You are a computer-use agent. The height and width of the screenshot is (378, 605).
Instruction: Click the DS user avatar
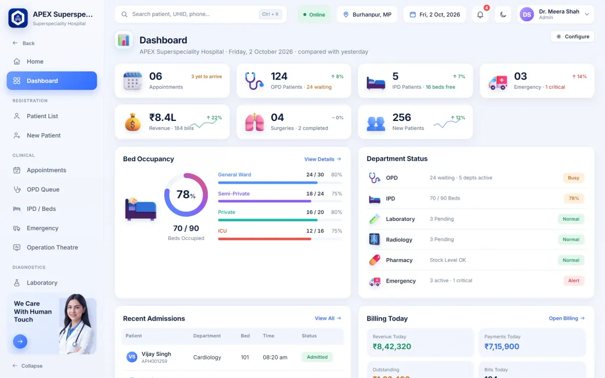[x=527, y=15]
